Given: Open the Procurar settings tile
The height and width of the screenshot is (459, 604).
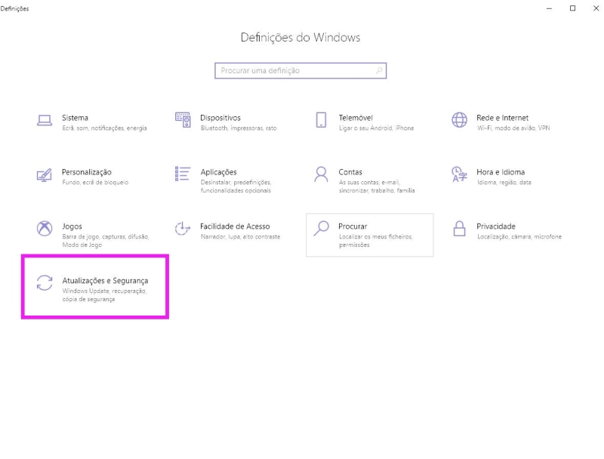Looking at the screenshot, I should point(369,235).
